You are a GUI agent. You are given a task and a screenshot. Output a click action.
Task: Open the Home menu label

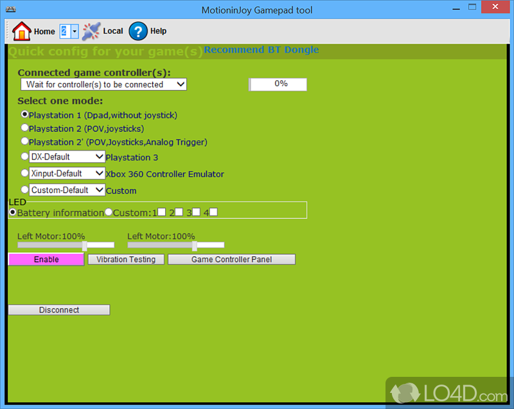(44, 32)
